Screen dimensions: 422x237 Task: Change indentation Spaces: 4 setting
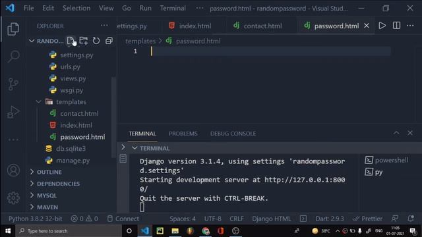tap(183, 219)
